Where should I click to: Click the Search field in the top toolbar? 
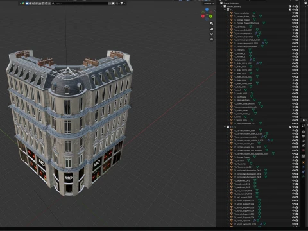tap(80, 3)
